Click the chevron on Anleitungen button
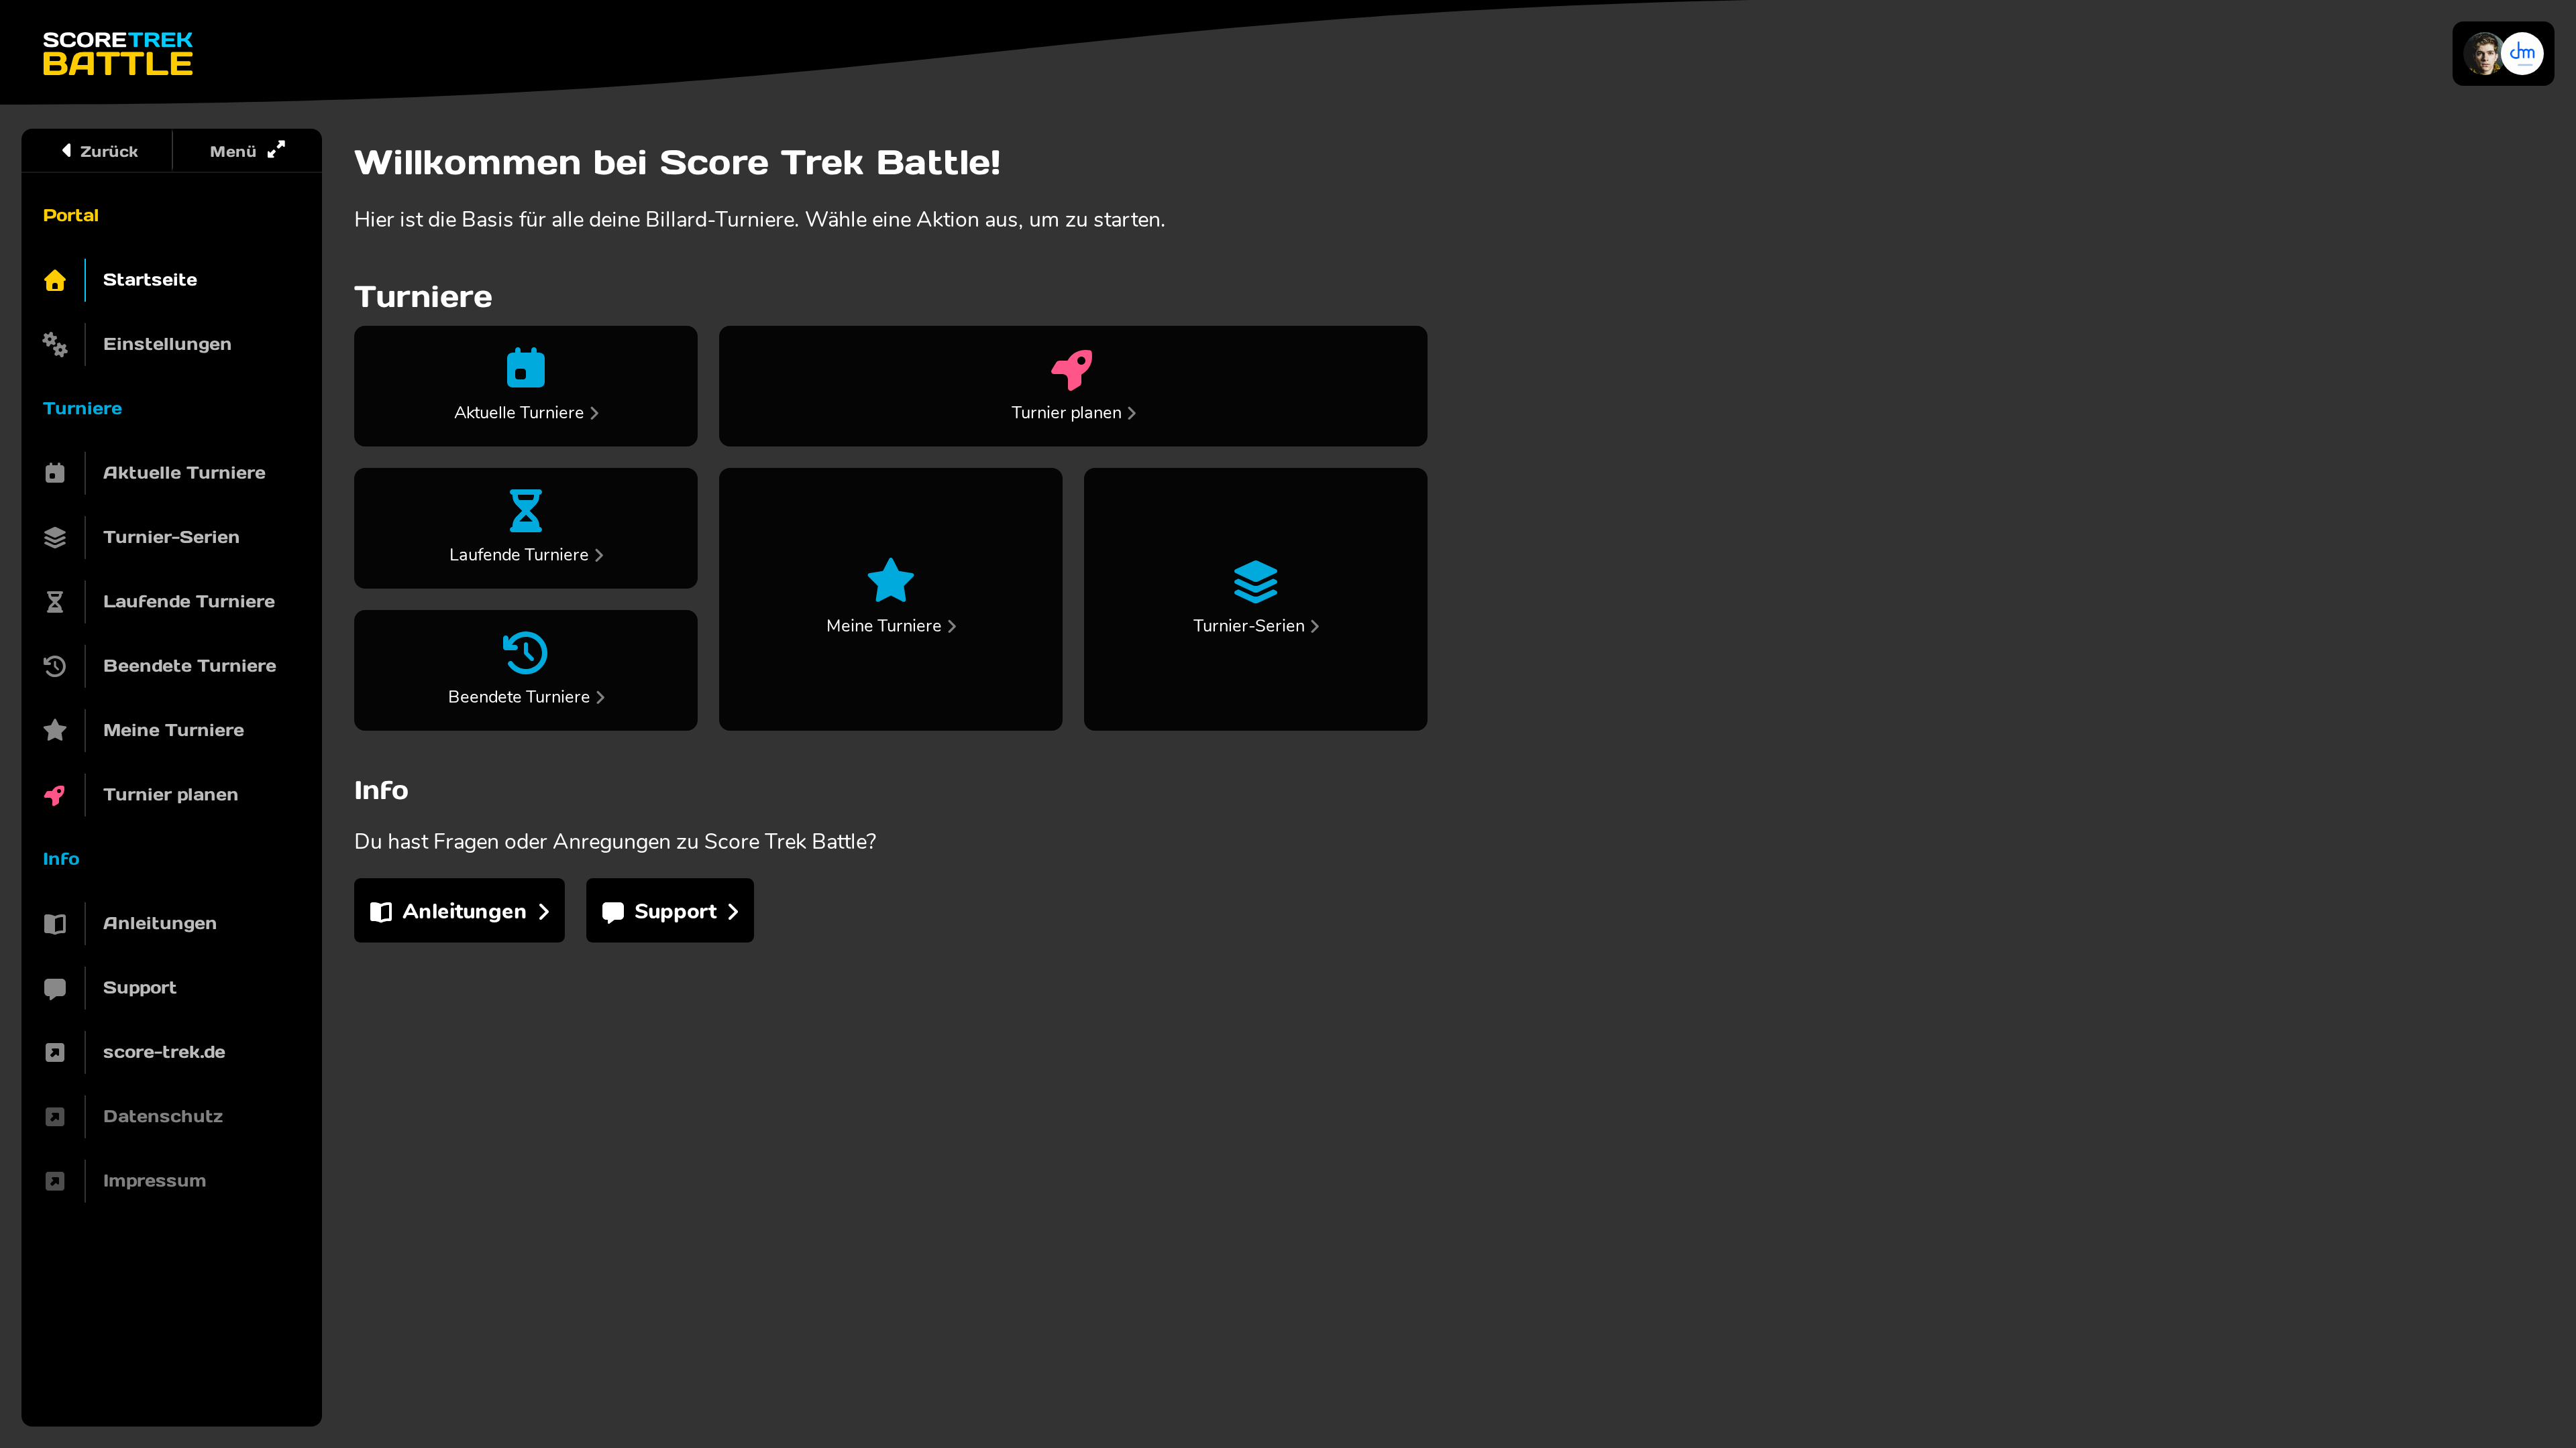Image resolution: width=2576 pixels, height=1448 pixels. point(543,912)
